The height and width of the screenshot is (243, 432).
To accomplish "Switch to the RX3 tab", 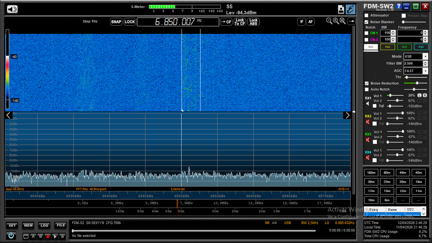I will (x=404, y=47).
